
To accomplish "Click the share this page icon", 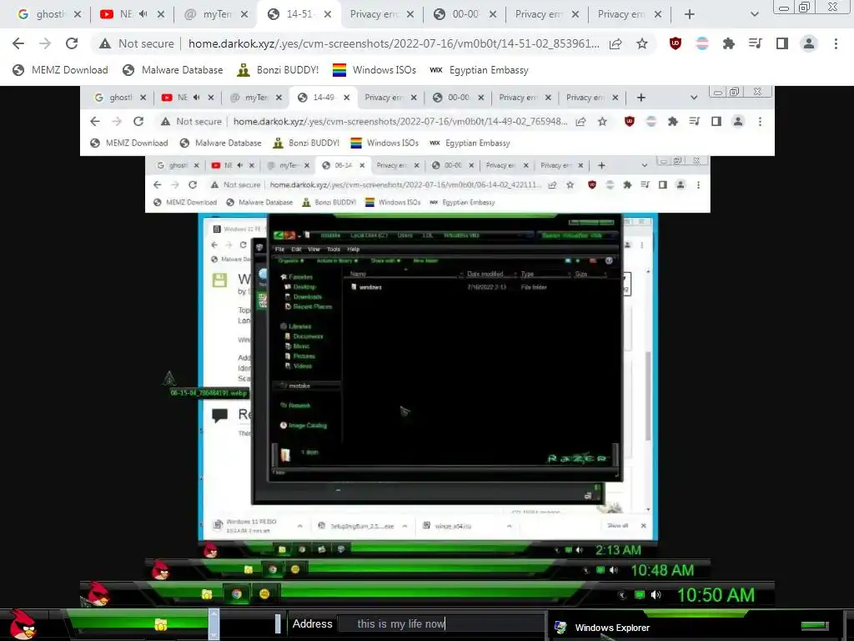I will pos(615,43).
